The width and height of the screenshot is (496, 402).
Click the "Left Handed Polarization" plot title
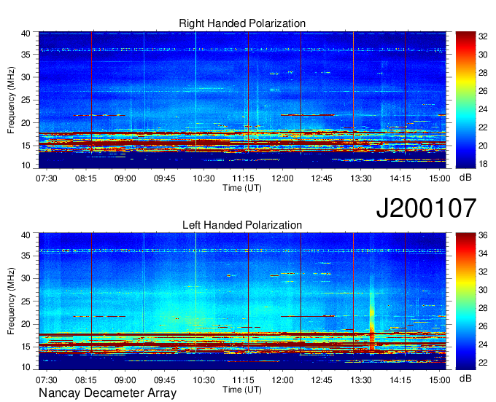click(242, 225)
